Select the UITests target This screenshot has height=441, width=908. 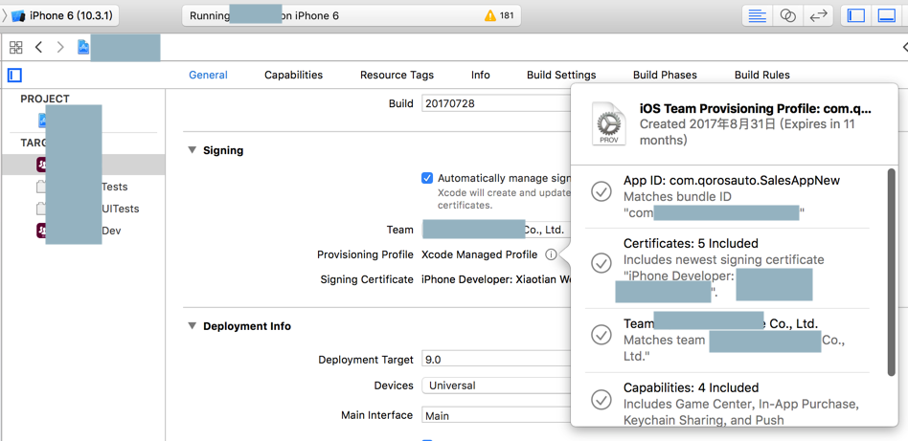pos(120,209)
